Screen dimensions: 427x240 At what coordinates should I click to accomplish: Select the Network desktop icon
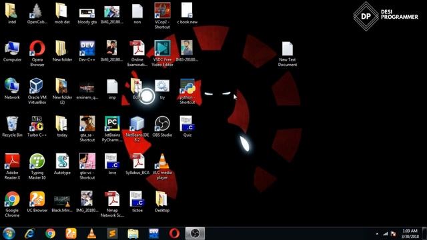pos(12,86)
